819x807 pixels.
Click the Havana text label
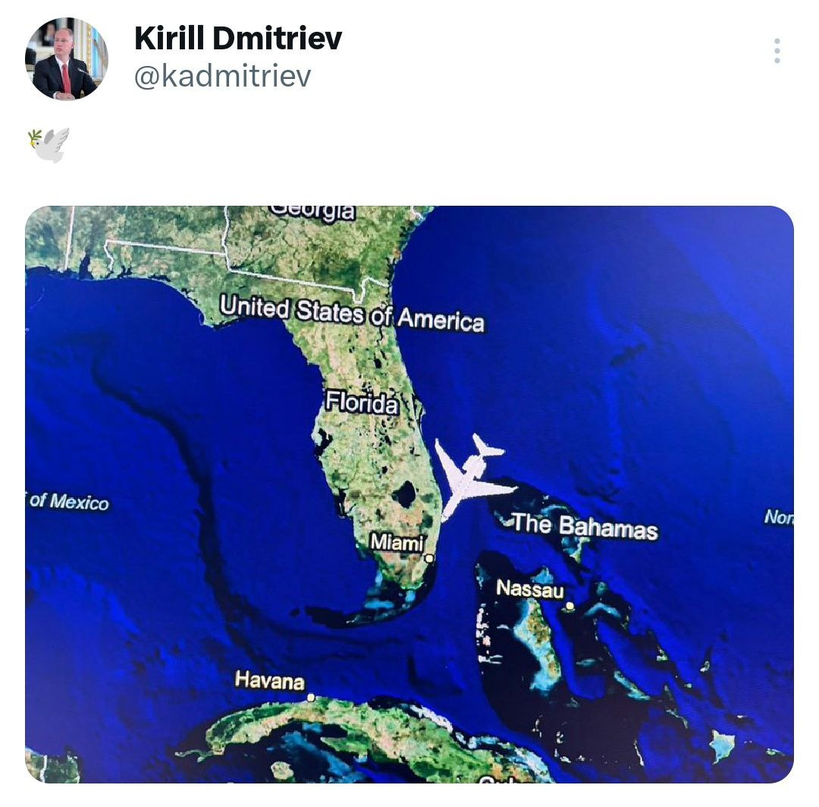pos(269,680)
